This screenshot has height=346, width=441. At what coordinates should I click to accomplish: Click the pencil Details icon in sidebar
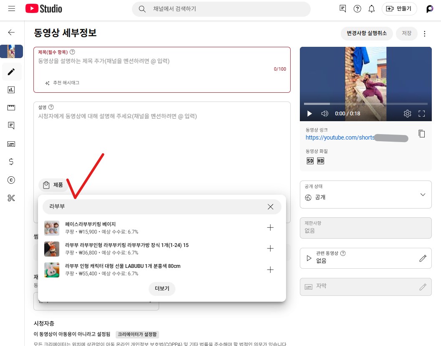tap(11, 72)
